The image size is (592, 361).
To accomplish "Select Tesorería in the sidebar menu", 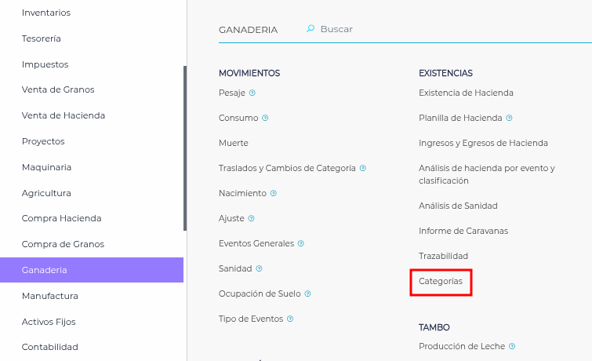I will (x=42, y=38).
